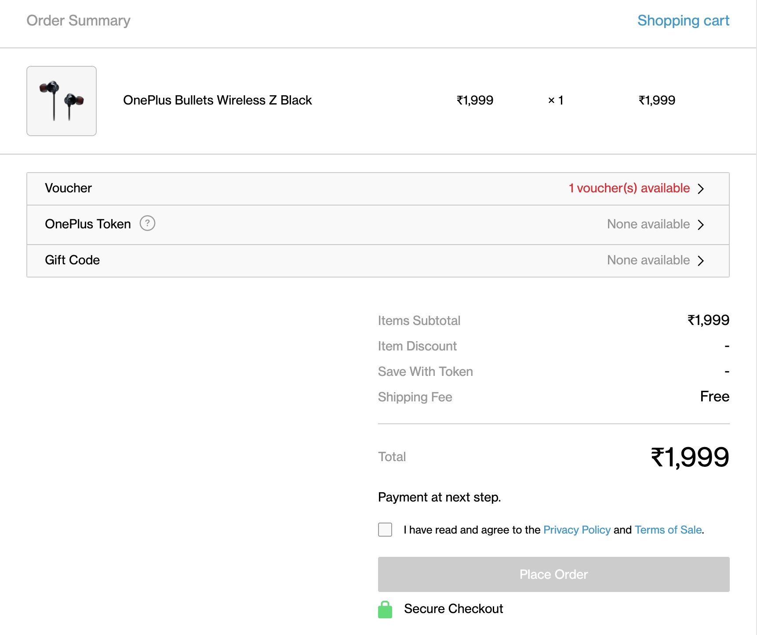Click the Secure Checkout label text
This screenshot has height=635, width=757.
pos(453,609)
